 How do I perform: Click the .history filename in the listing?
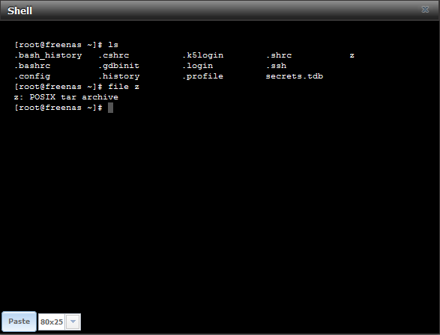[119, 76]
